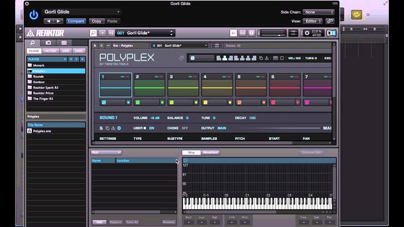
Task: Switch to panel B
Action: tap(101, 45)
